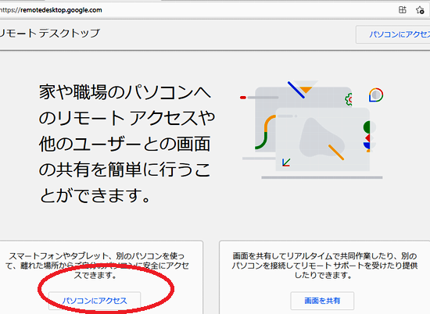Click the red pill-shaped dash in illustration

(243, 98)
